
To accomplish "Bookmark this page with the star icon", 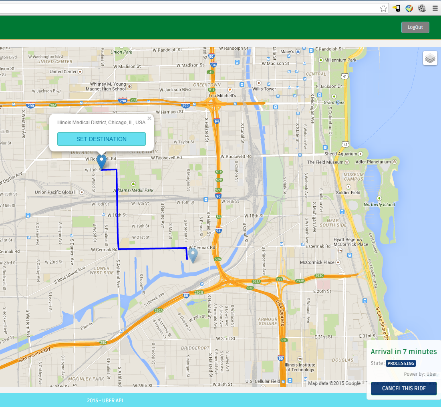I will (x=383, y=8).
